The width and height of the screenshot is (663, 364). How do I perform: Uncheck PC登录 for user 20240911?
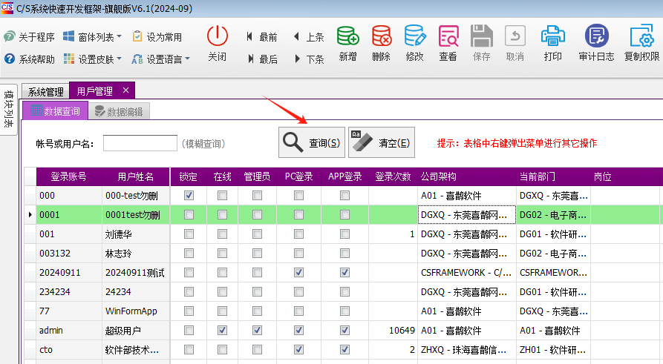coord(299,273)
